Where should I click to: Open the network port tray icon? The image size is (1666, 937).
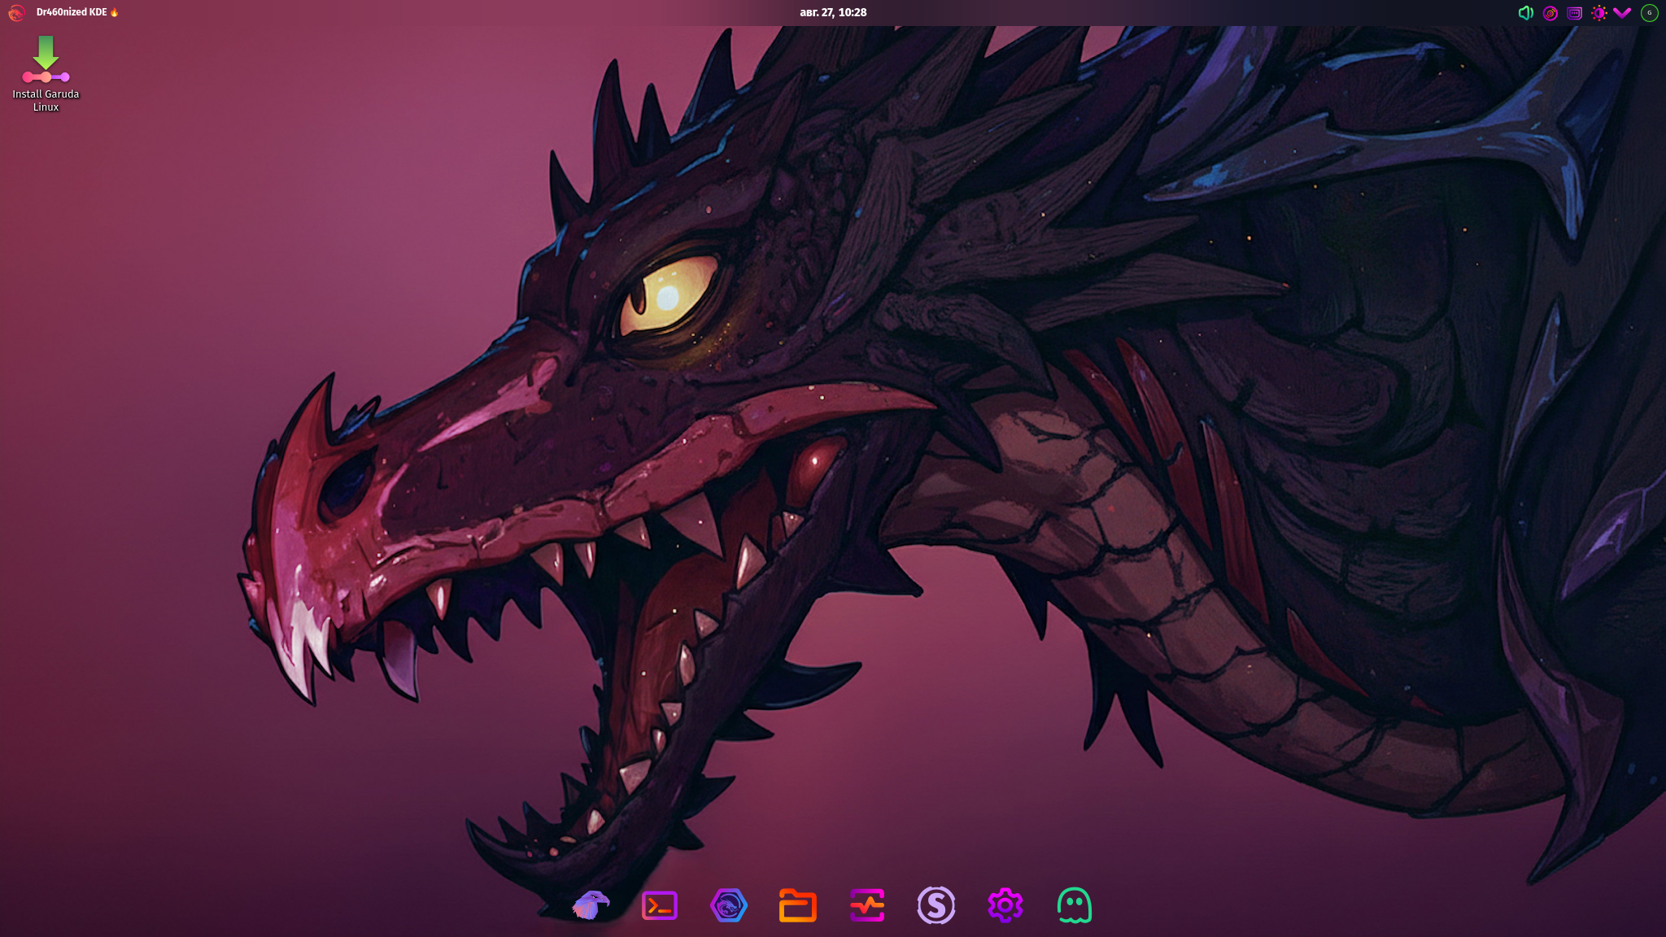pyautogui.click(x=1575, y=12)
